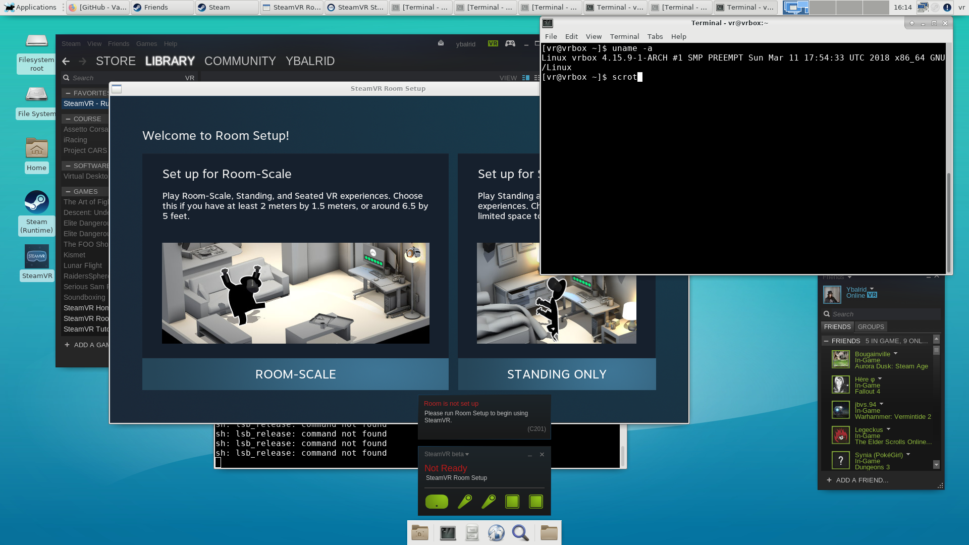The image size is (969, 545).
Task: Open file manager cabinet icon in dock
Action: coord(472,533)
